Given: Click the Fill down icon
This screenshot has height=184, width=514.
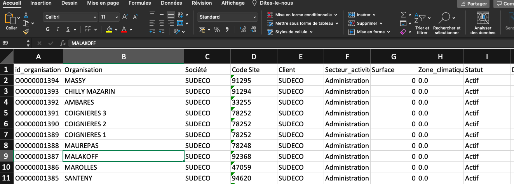Looking at the screenshot, I should point(403,23).
